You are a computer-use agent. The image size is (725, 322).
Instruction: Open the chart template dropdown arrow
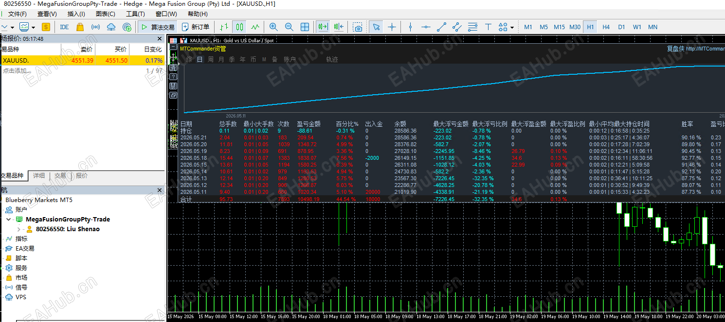tap(33, 27)
